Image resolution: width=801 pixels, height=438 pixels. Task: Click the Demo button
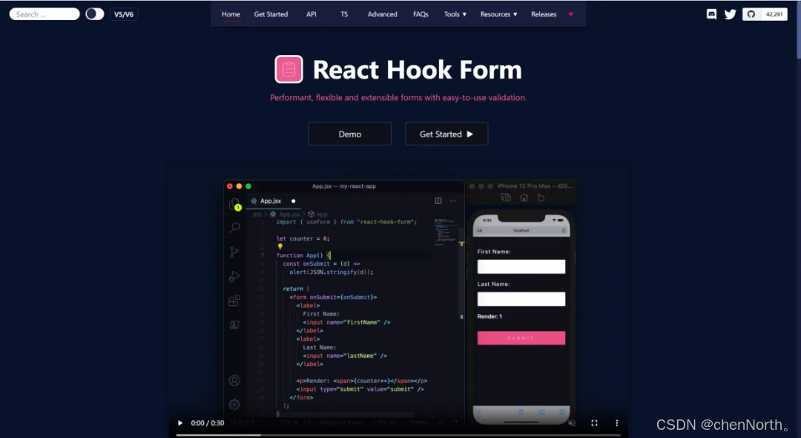350,134
